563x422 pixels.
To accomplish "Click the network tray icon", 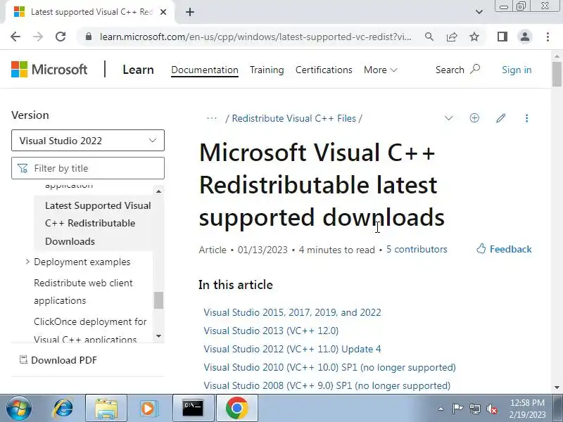I will [x=474, y=409].
